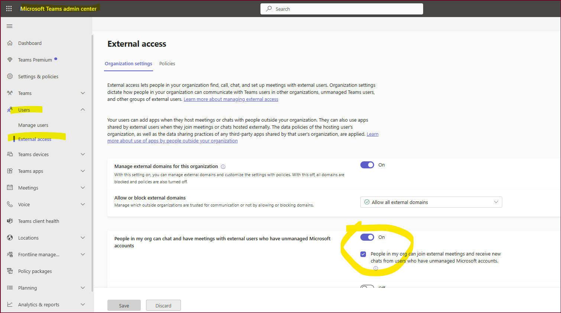561x313 pixels.
Task: Click the Analytics & reports chart icon
Action: [x=10, y=304]
